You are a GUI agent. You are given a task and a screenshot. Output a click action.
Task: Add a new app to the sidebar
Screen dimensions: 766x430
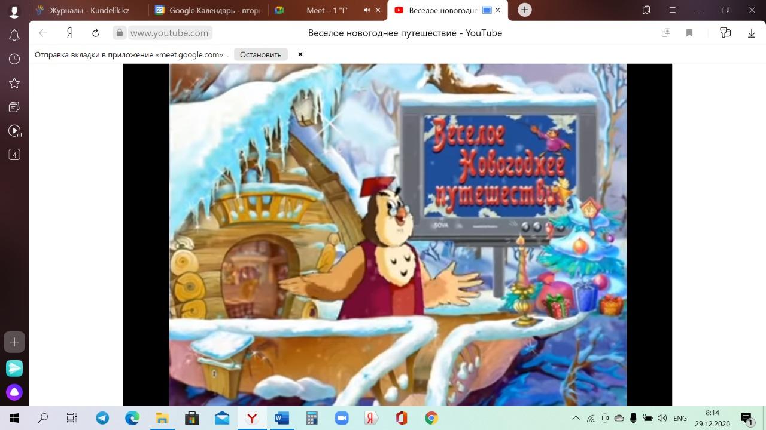tap(14, 342)
